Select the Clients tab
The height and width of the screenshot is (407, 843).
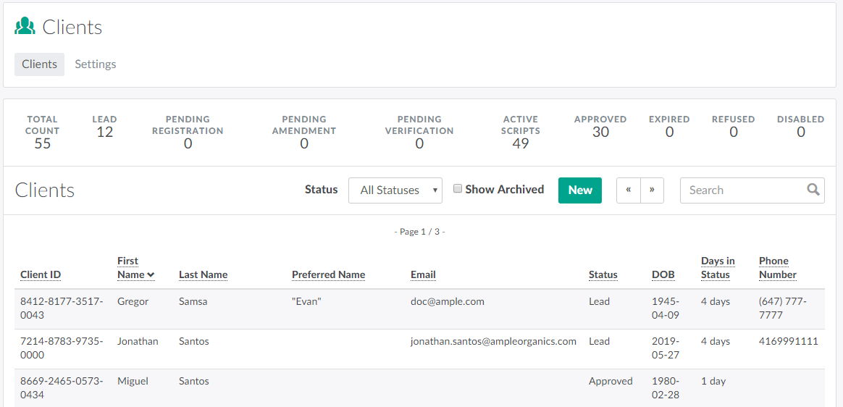39,64
